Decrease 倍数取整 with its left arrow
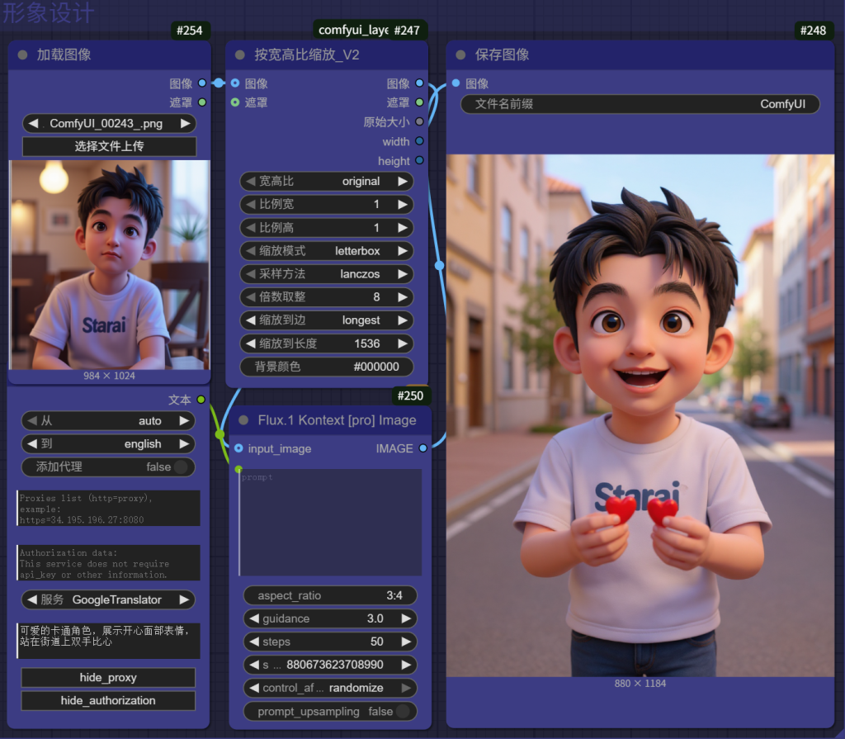 point(251,297)
